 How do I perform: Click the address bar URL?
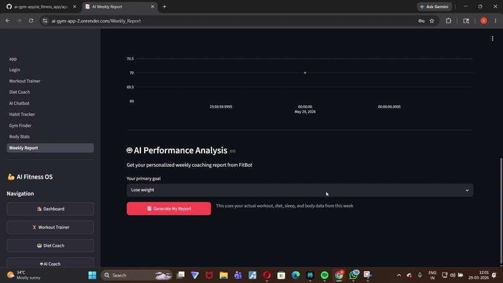(96, 21)
